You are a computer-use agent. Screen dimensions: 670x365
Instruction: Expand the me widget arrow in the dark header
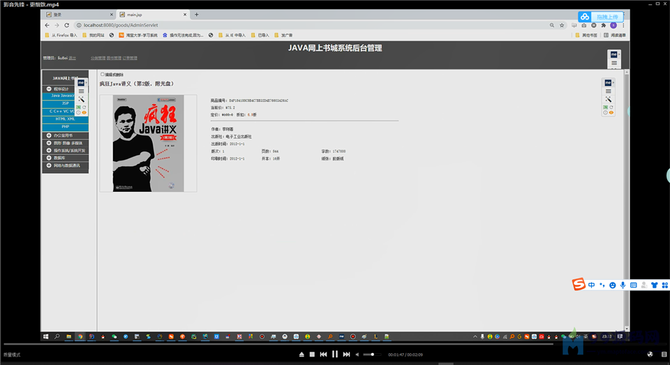(x=619, y=54)
